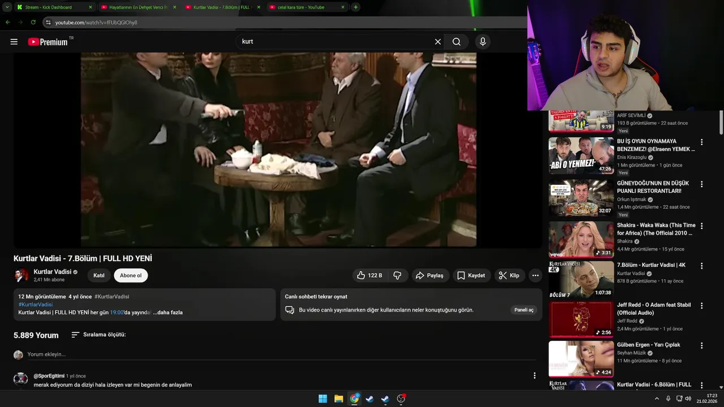The image size is (724, 407).
Task: Save the video using Kaydet
Action: click(x=471, y=275)
